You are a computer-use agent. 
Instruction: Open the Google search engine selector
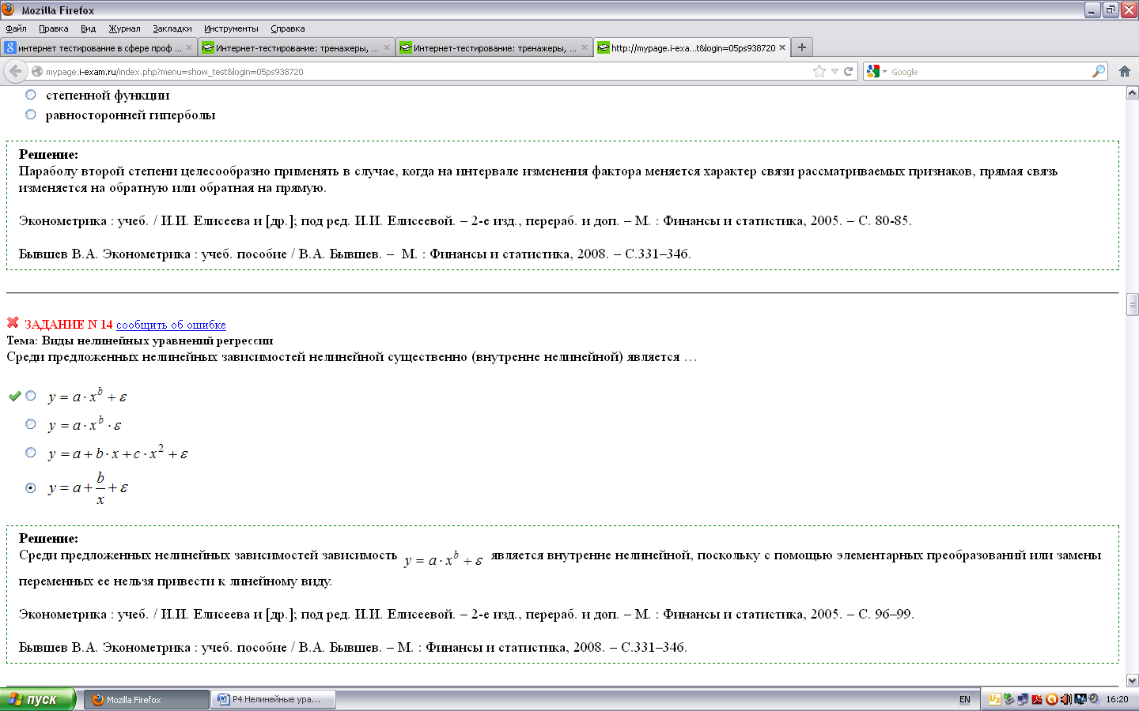(876, 71)
